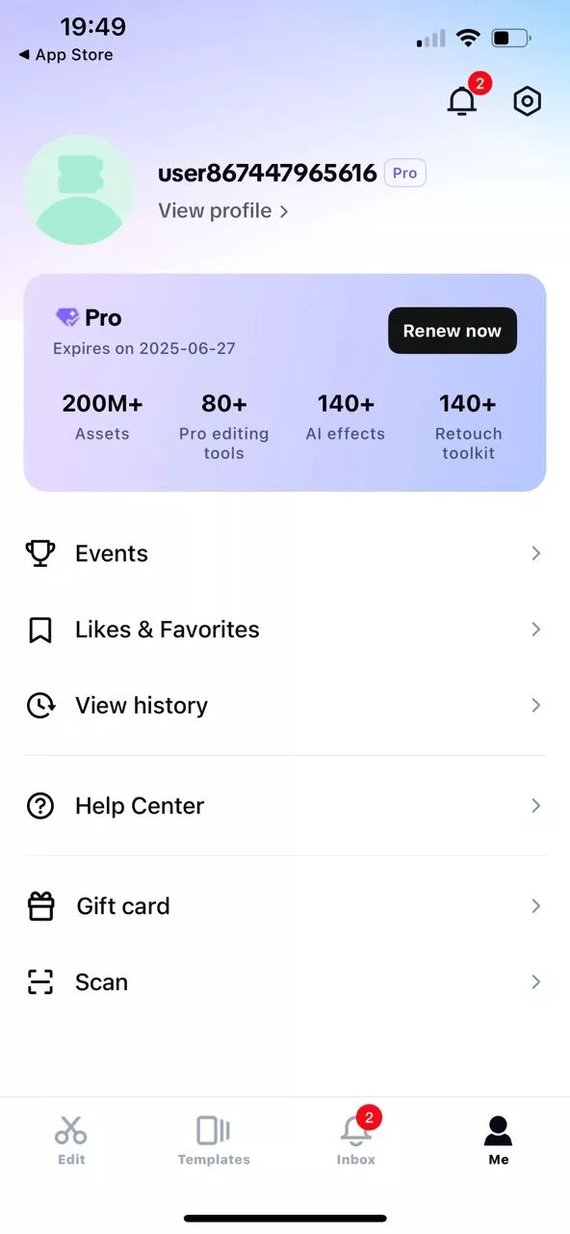Screen dimensions: 570x1234
Task: Click the Renew now button
Action: point(453,331)
